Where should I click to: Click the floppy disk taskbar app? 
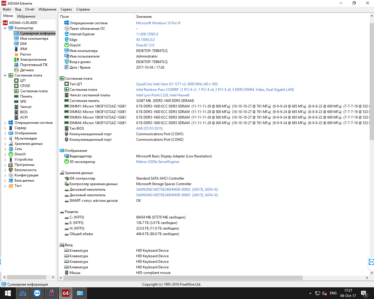point(51,293)
